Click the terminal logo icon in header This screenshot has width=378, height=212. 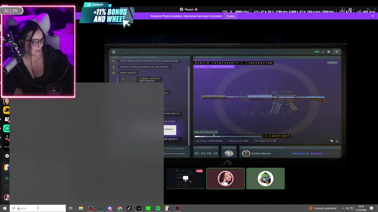point(114,52)
